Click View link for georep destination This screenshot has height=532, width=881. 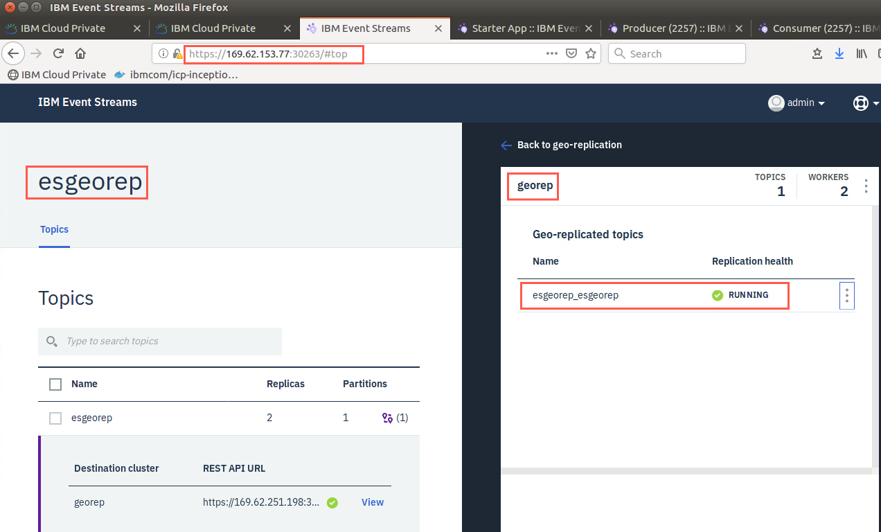coord(373,502)
